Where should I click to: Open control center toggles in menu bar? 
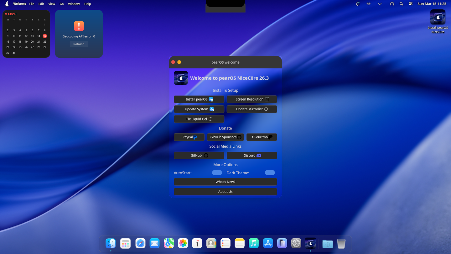pyautogui.click(x=411, y=4)
